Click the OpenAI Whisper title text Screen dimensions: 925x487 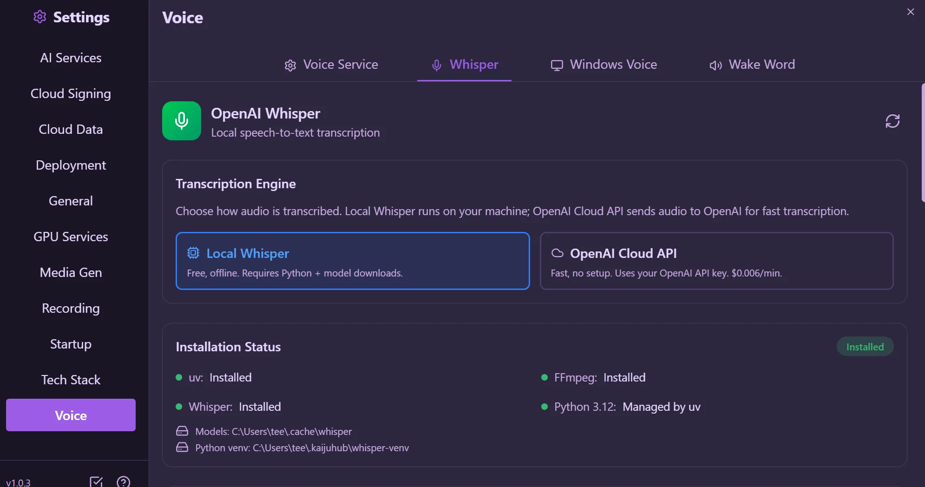coord(265,113)
